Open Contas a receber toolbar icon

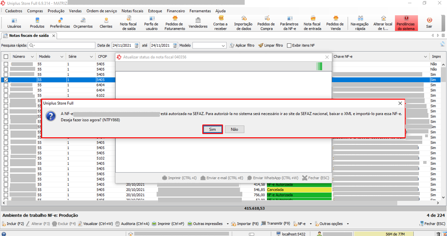[x=220, y=23]
